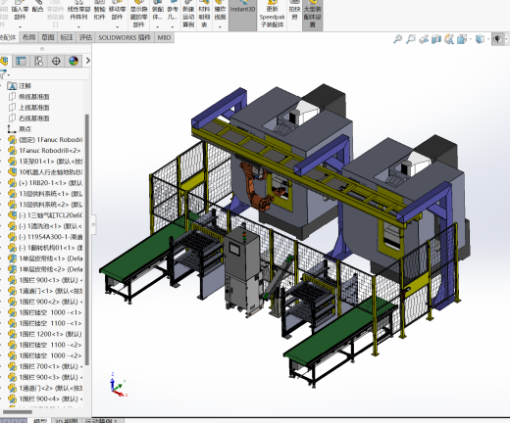
Task: Switch to the MBD tab
Action: coord(164,37)
